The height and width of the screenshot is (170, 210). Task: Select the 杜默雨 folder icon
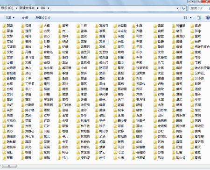coord(23,105)
